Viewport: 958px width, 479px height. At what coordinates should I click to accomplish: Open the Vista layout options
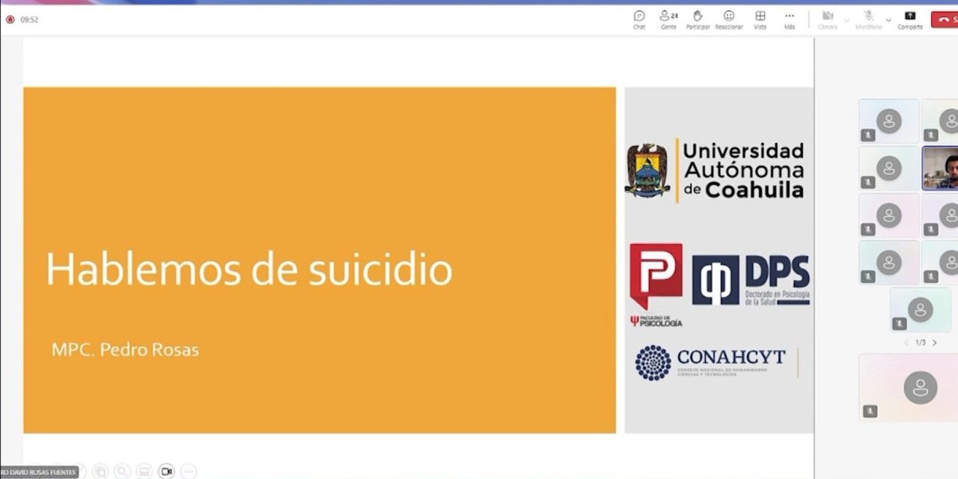[760, 19]
